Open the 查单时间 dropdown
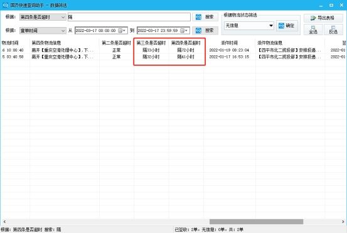The width and height of the screenshot is (347, 233). 43,31
